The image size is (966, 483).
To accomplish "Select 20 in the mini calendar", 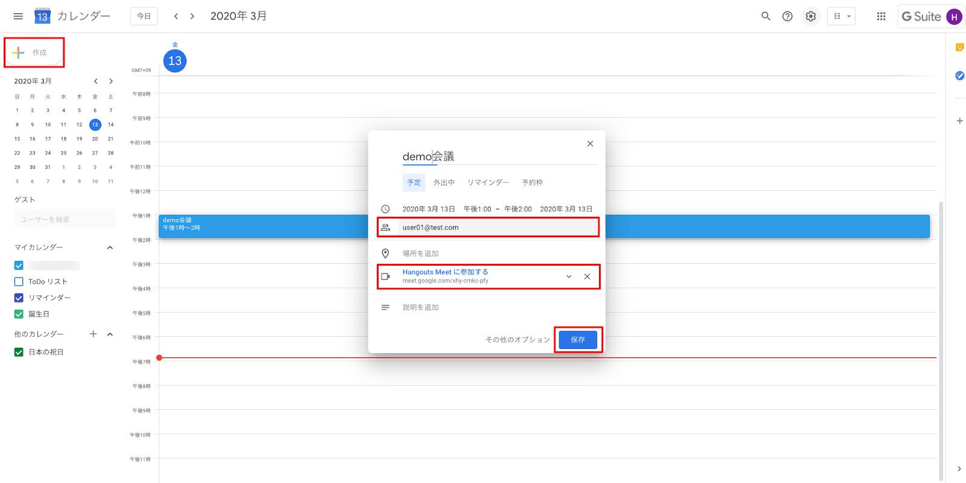I will (95, 139).
